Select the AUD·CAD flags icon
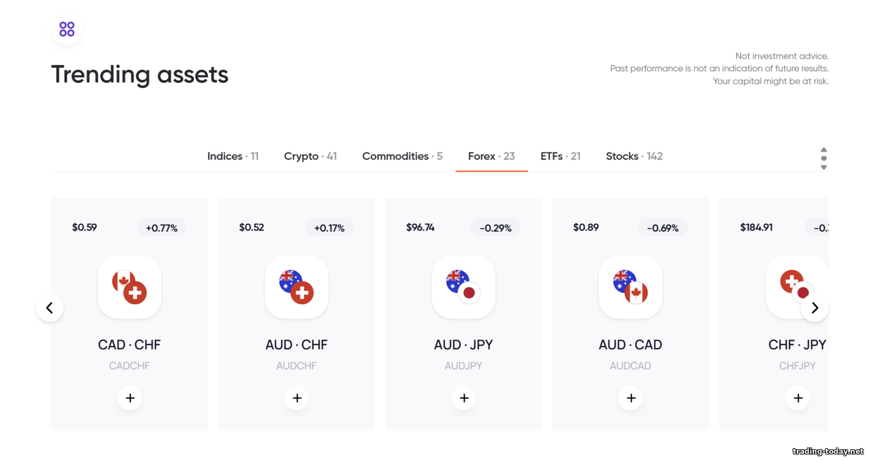 630,287
